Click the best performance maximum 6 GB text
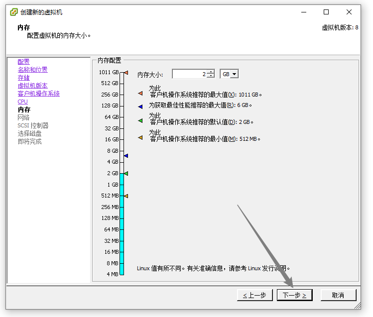The width and height of the screenshot is (373, 317). (200, 105)
